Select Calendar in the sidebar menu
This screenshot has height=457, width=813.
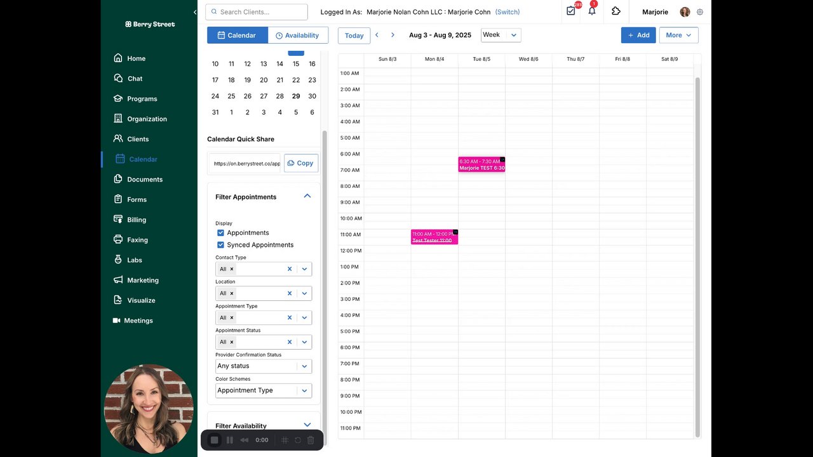(x=143, y=159)
